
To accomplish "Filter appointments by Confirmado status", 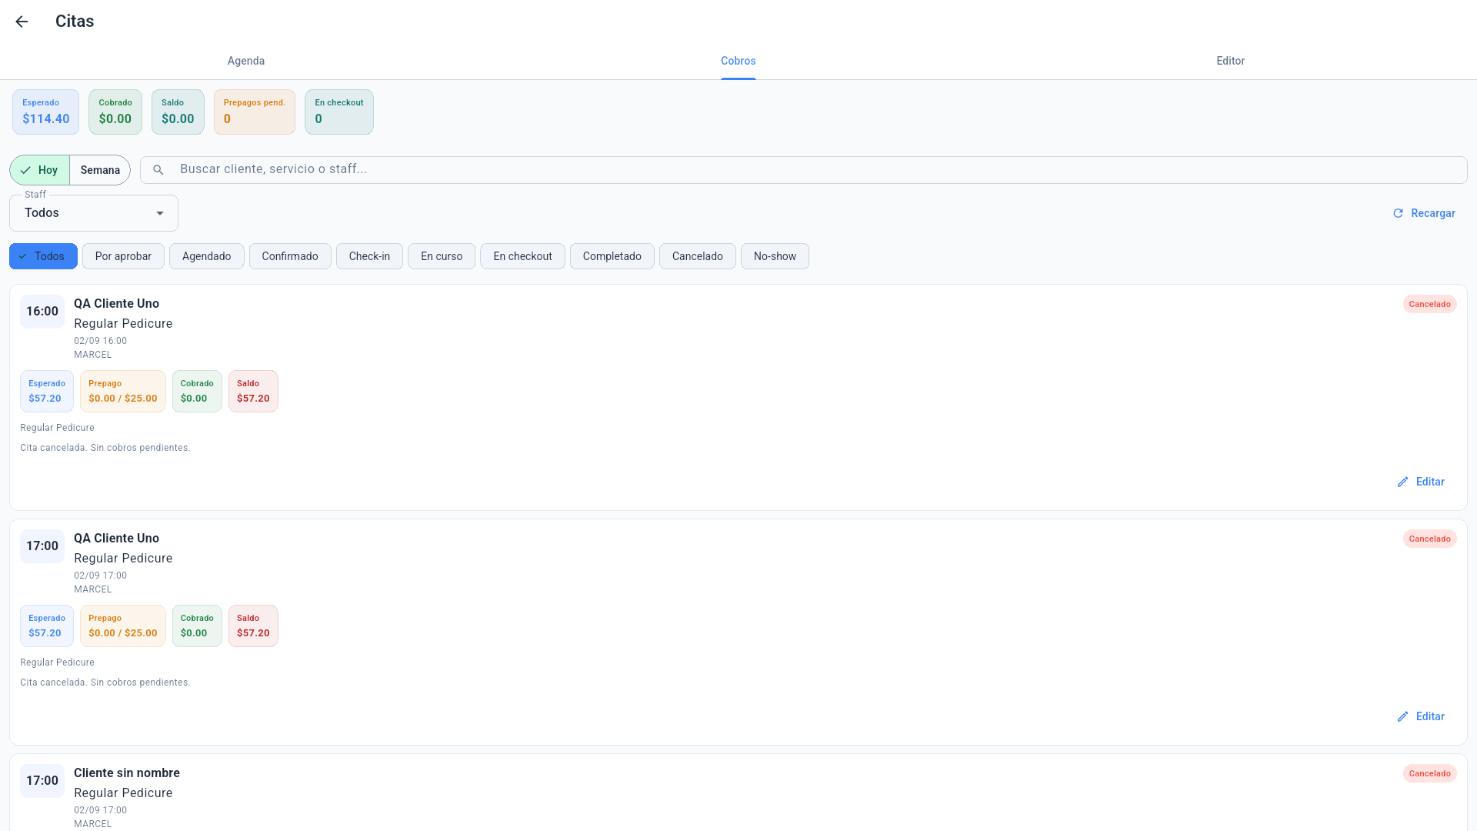I will (x=290, y=256).
